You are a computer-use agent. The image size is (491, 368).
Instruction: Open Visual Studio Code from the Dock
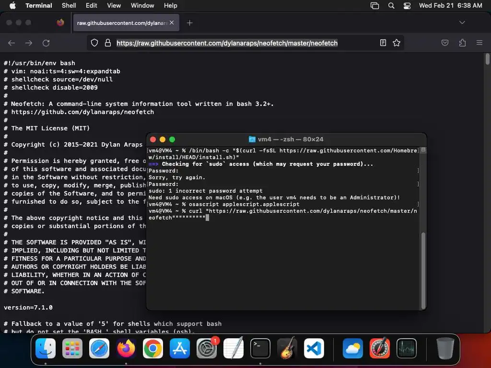[314, 348]
